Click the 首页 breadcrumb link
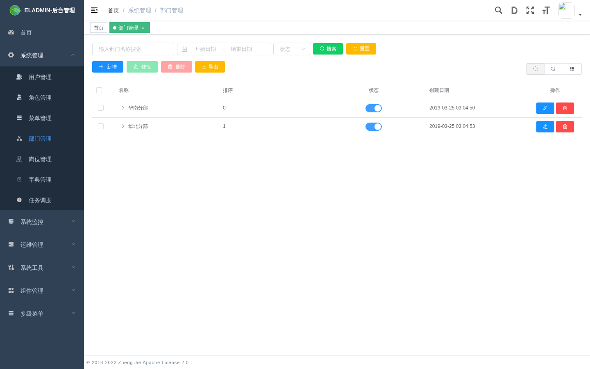 [x=113, y=10]
